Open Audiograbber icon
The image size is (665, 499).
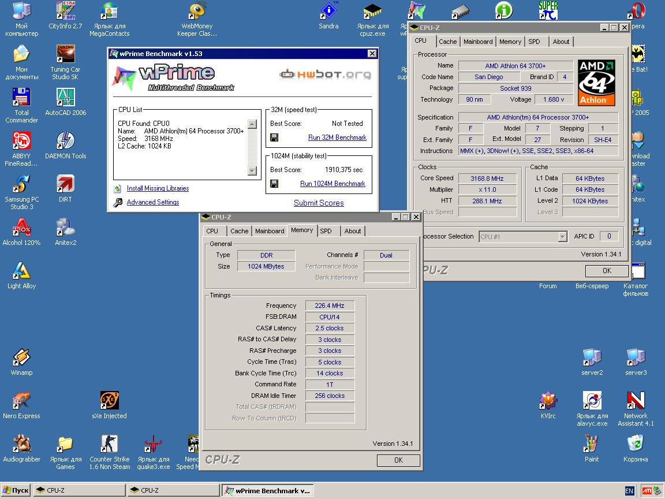point(21,445)
